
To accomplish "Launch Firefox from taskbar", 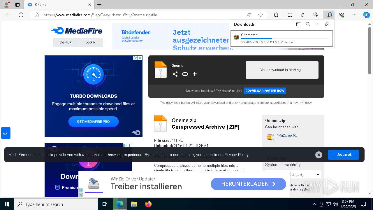I will tap(148, 204).
